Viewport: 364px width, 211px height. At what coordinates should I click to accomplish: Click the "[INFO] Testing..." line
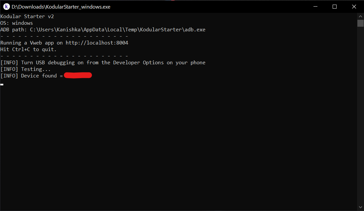[x=25, y=69]
